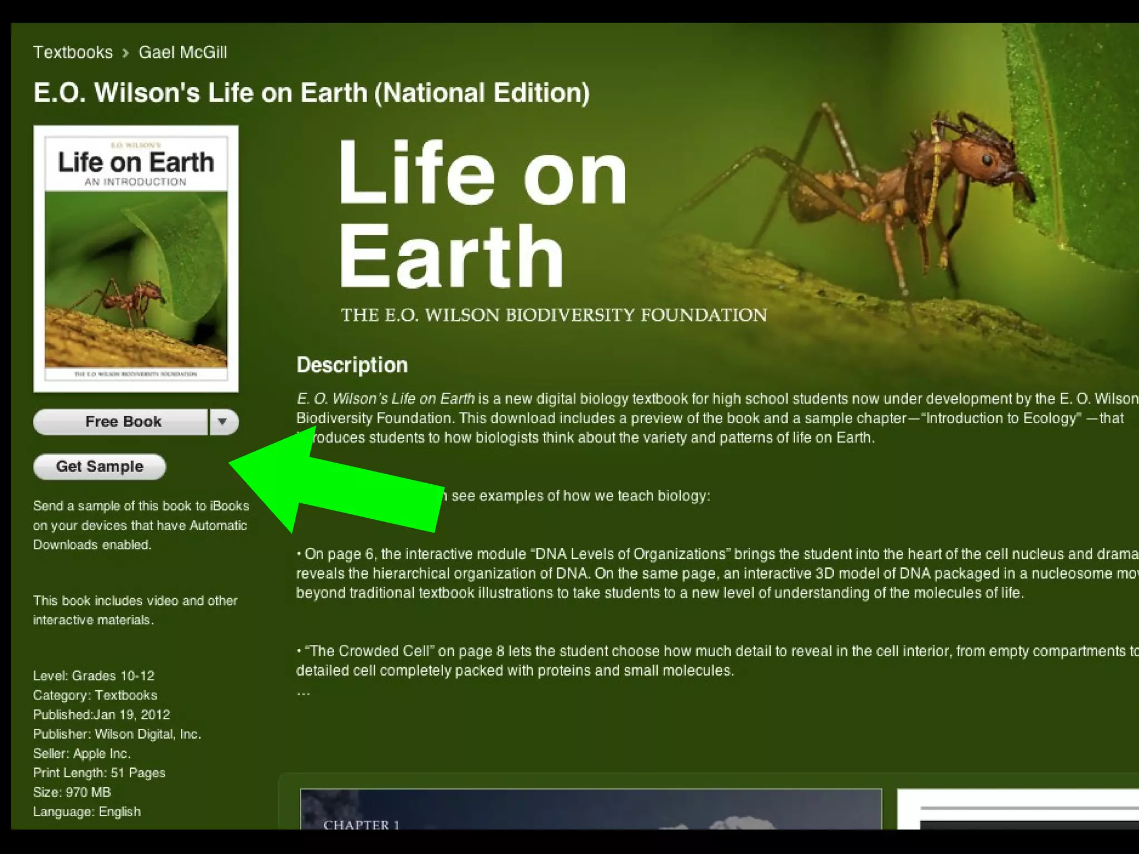1139x854 pixels.
Task: Open Gael McGill author page
Action: click(182, 52)
